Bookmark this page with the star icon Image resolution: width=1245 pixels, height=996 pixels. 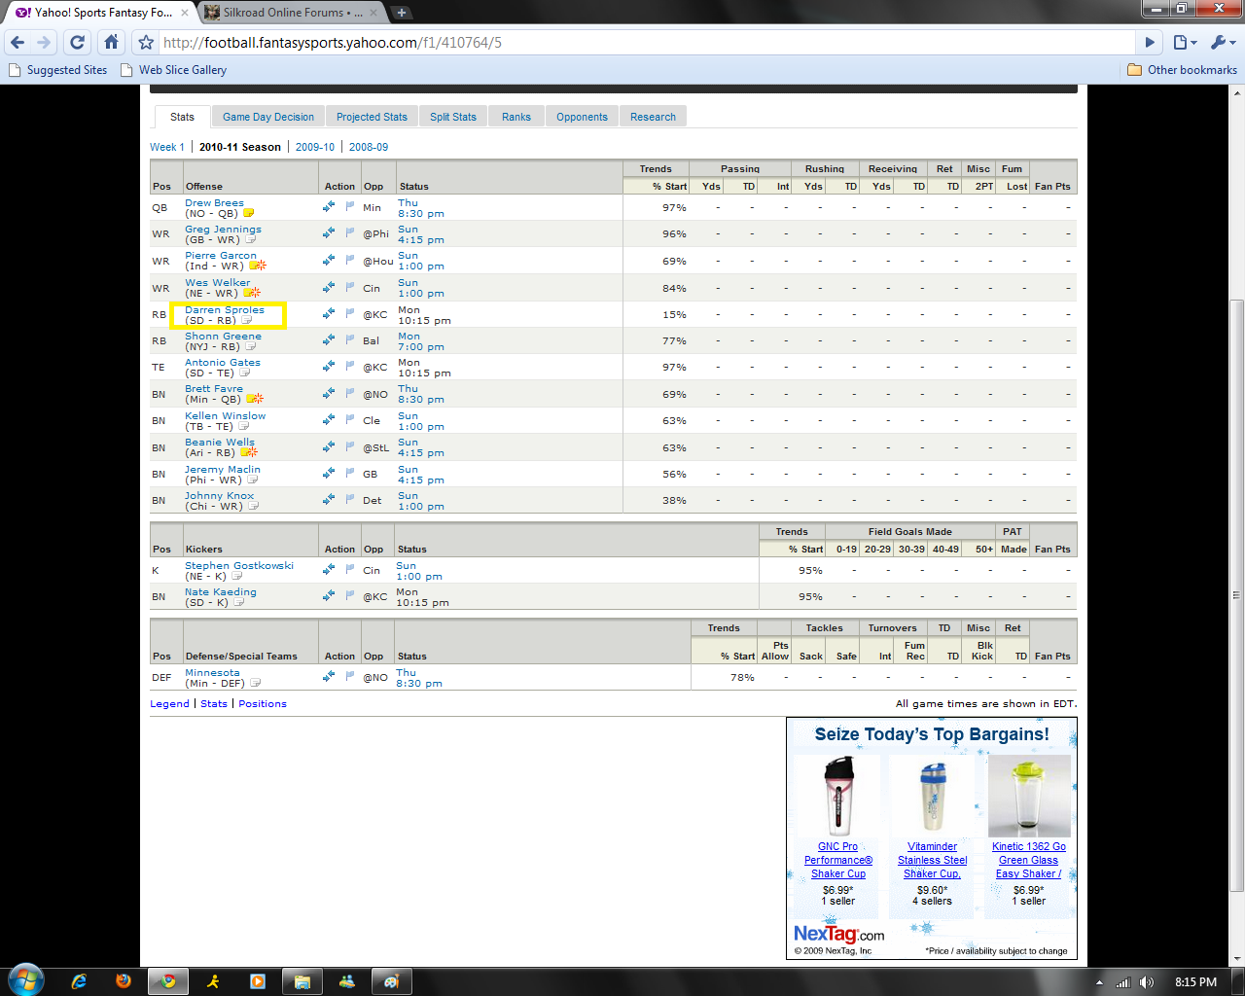146,43
